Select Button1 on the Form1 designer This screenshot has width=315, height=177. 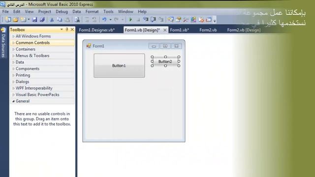(x=119, y=65)
